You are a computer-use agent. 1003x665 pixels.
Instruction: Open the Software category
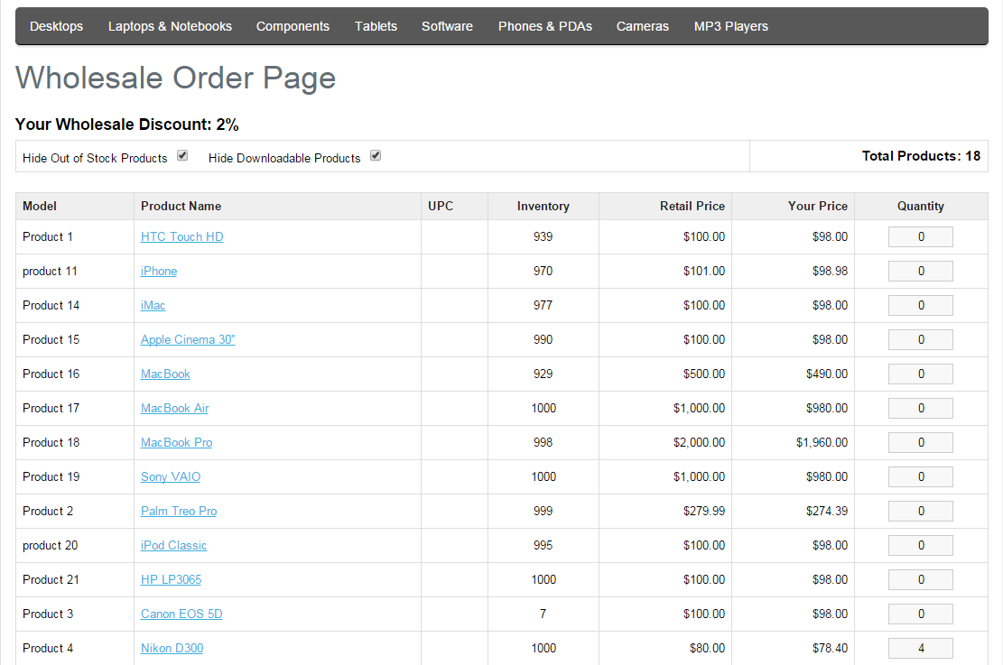(x=447, y=26)
